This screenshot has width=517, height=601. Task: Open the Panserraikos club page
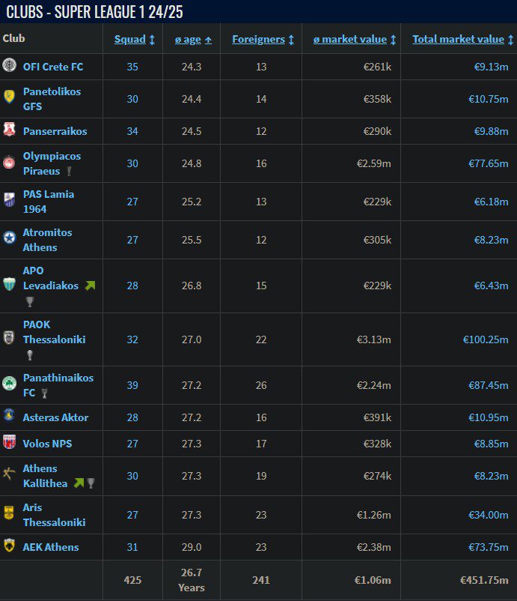pos(55,131)
